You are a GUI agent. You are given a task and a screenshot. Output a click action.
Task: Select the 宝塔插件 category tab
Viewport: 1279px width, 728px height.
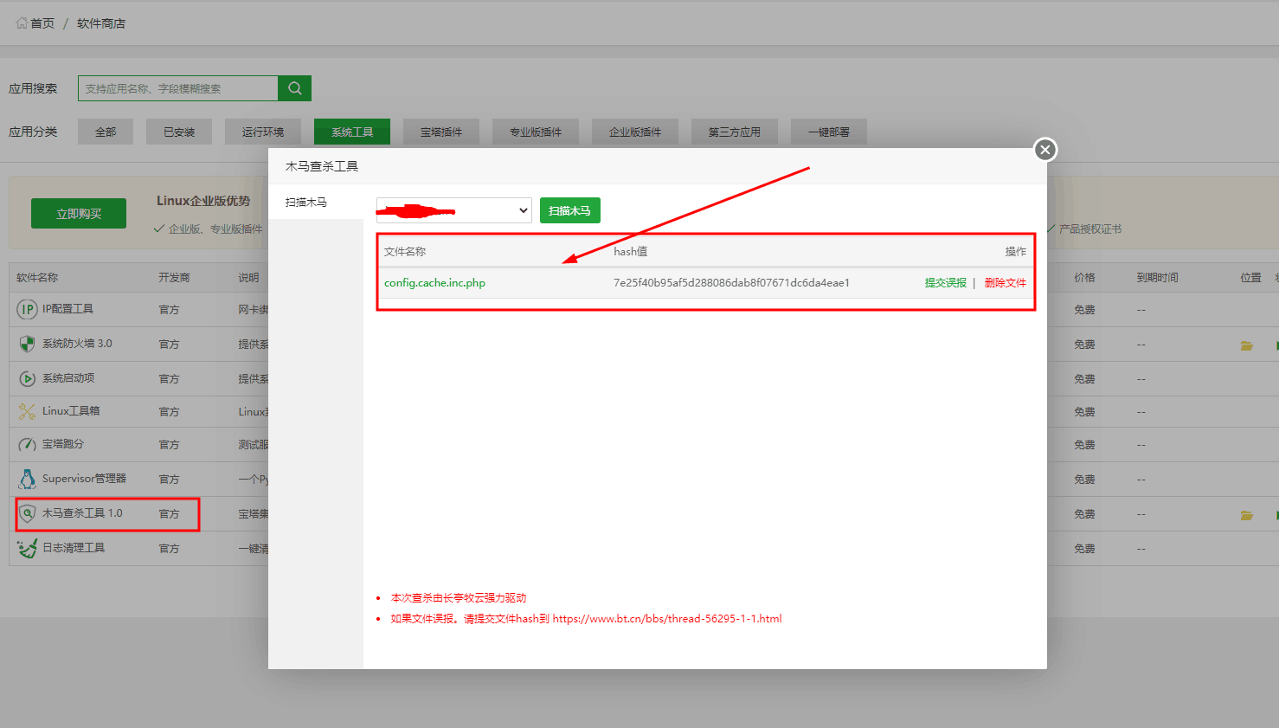[x=441, y=132]
